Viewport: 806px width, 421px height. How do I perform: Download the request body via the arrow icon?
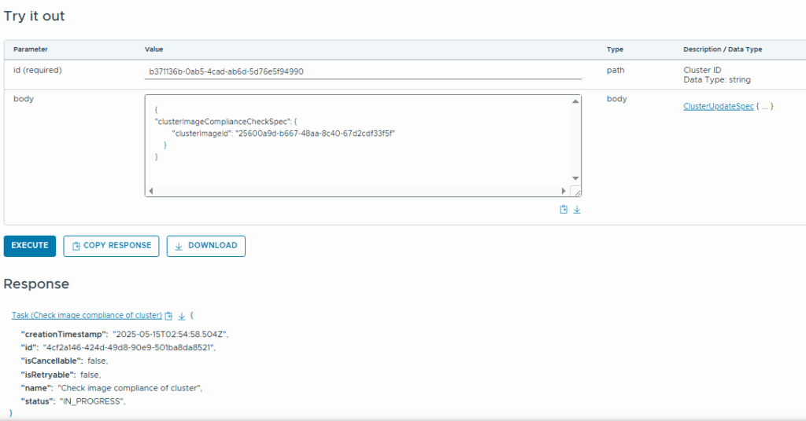coord(577,210)
